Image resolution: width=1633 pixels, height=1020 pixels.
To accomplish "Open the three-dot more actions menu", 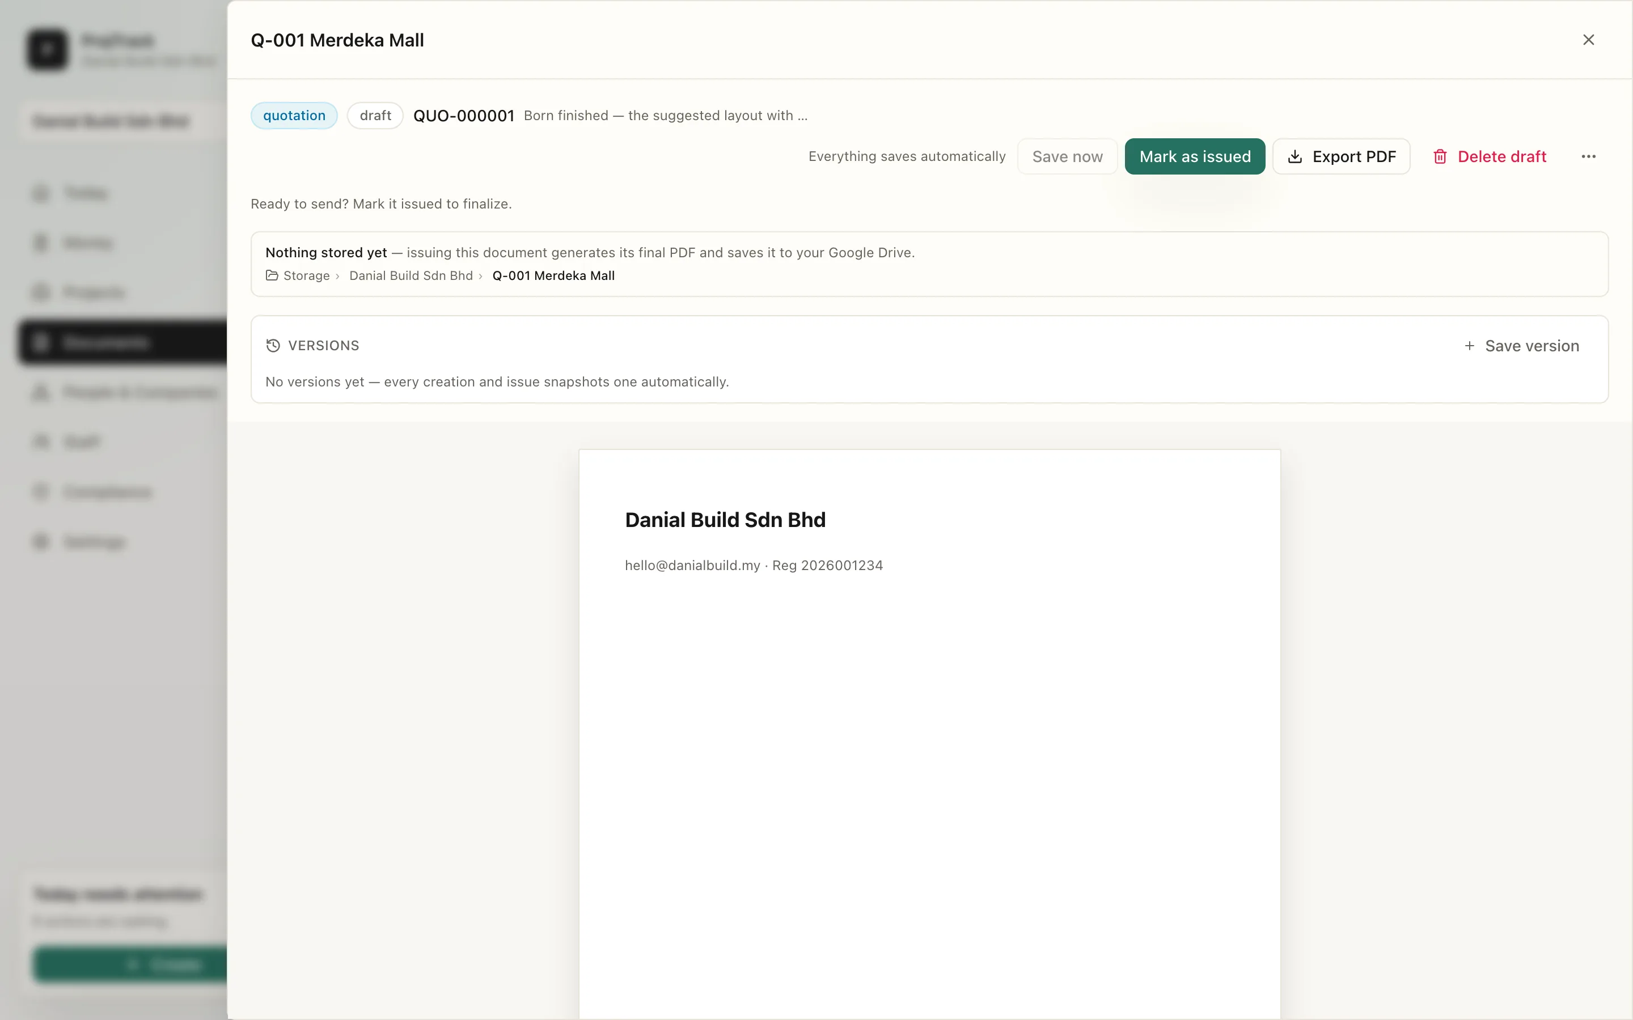I will click(1588, 156).
